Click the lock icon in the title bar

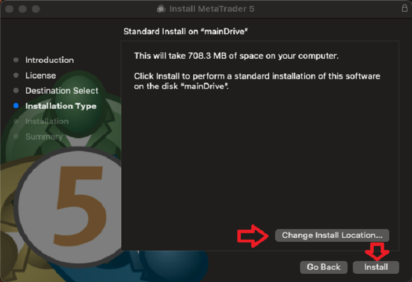(404, 9)
